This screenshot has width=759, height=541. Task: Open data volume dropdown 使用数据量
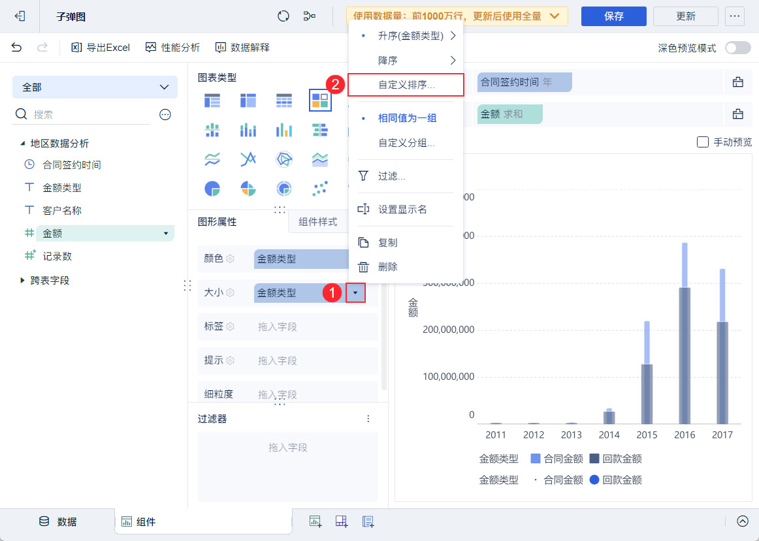pos(457,16)
